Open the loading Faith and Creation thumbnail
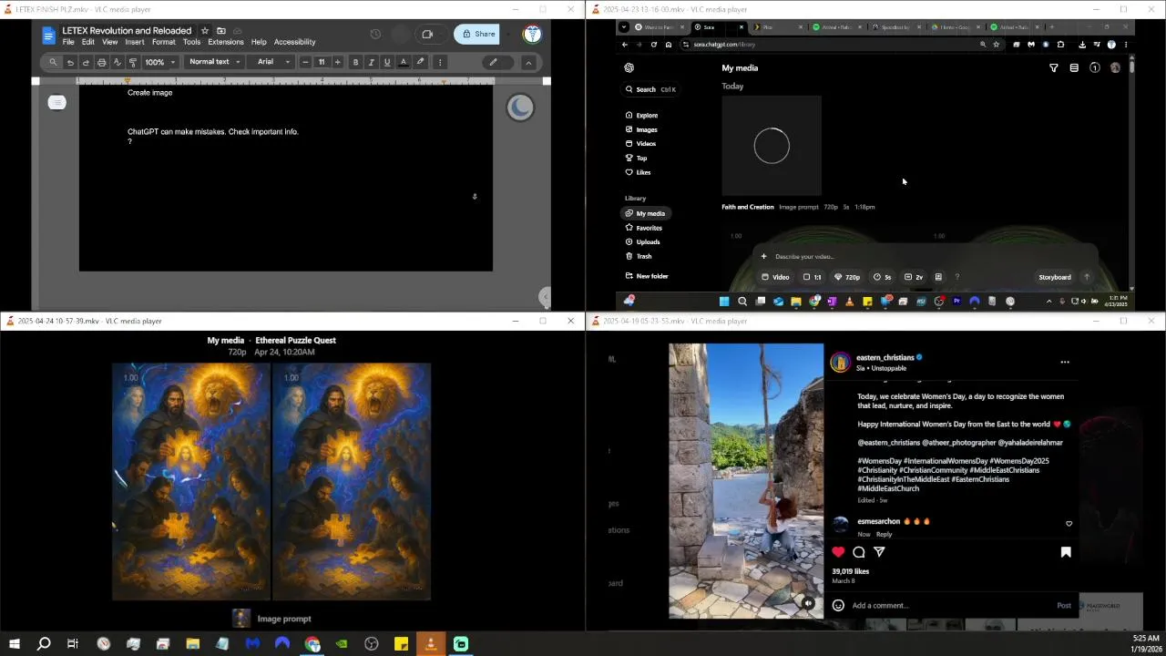Image resolution: width=1166 pixels, height=656 pixels. [772, 146]
